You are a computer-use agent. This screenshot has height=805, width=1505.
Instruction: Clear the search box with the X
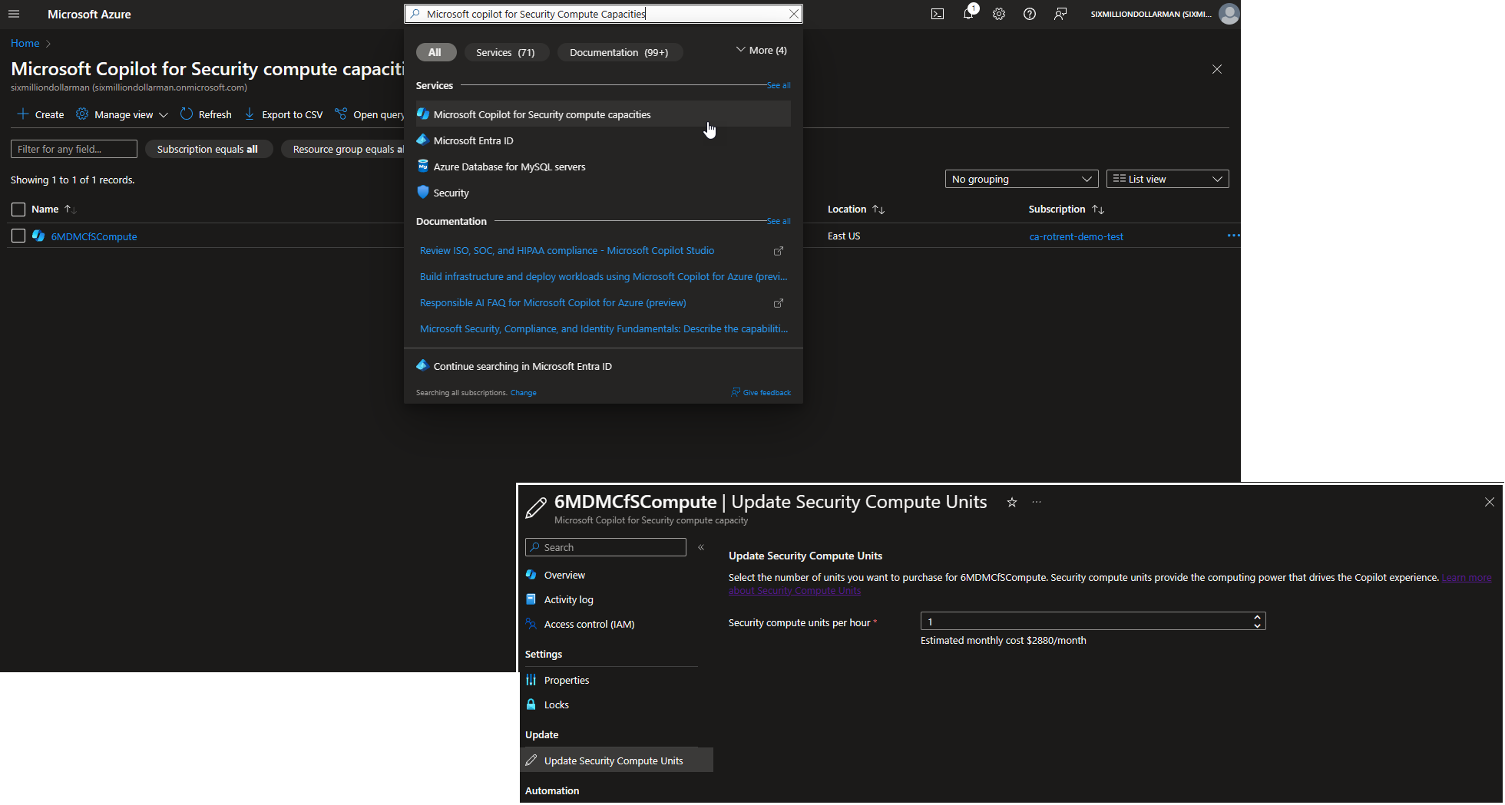(794, 14)
